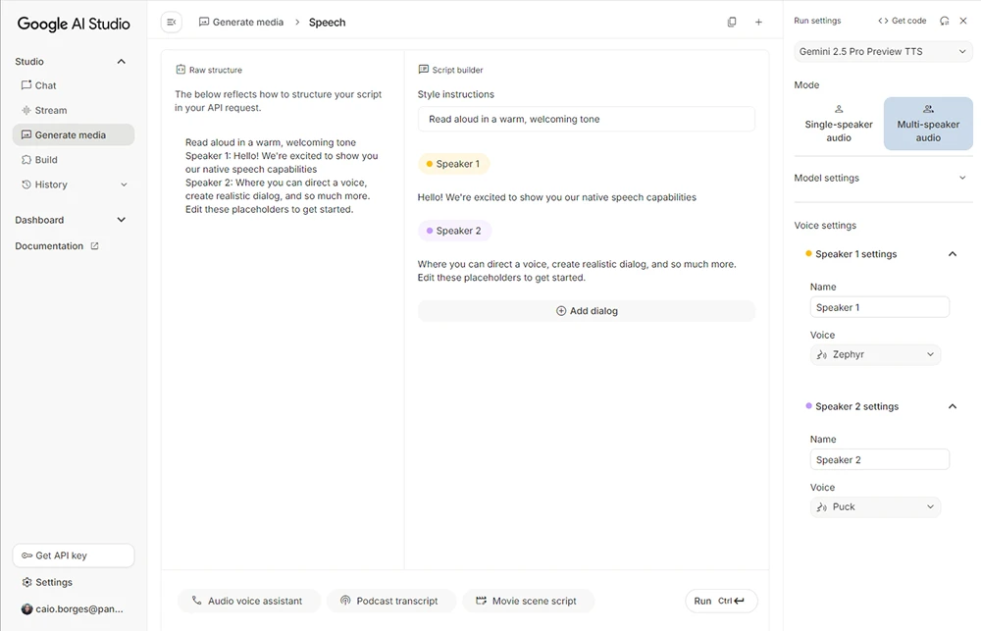Click the voice icon beside Puck
981x631 pixels.
point(822,507)
